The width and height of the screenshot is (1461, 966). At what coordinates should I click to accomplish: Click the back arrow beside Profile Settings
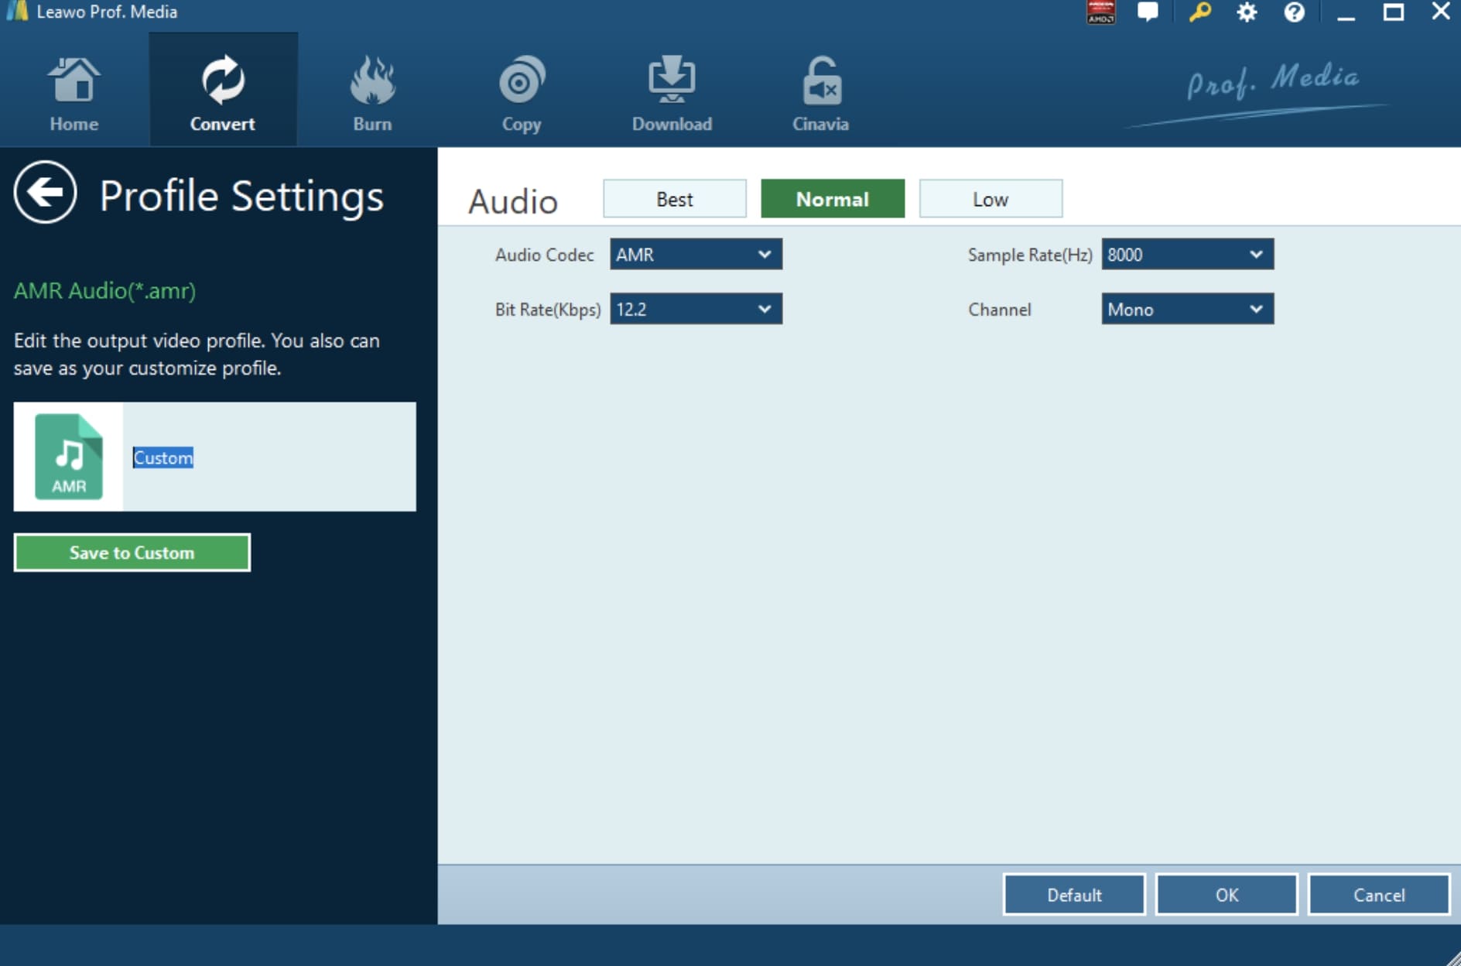[x=45, y=193]
